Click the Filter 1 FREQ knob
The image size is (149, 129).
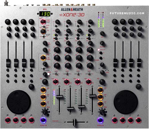coord(45,112)
